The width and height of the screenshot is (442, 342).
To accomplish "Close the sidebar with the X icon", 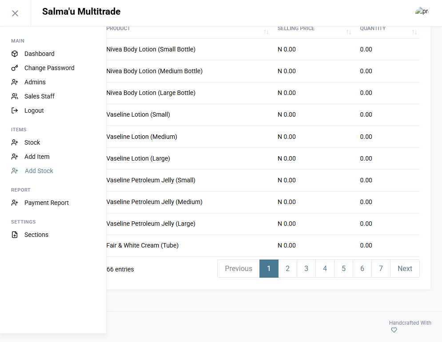I will tap(15, 13).
